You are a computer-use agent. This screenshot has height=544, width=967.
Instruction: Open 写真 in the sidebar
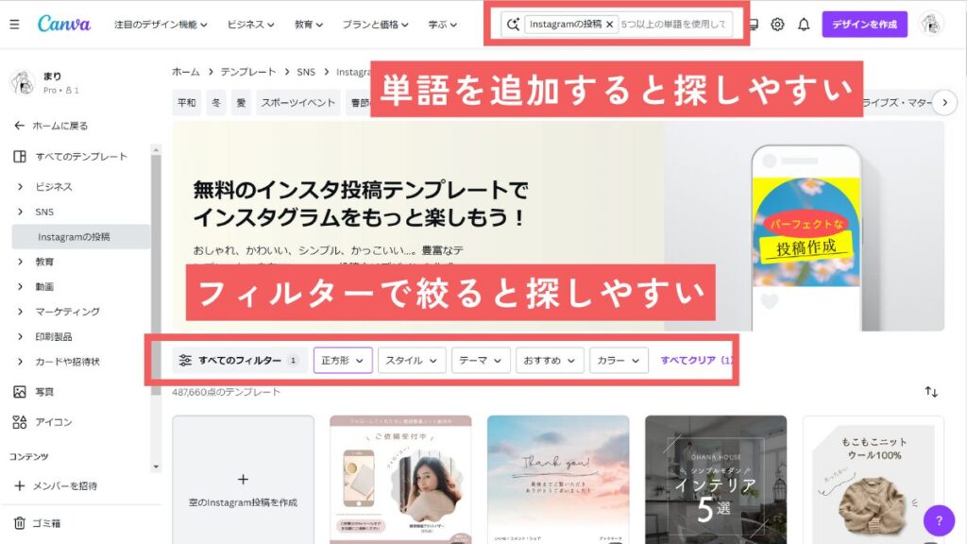click(x=34, y=392)
